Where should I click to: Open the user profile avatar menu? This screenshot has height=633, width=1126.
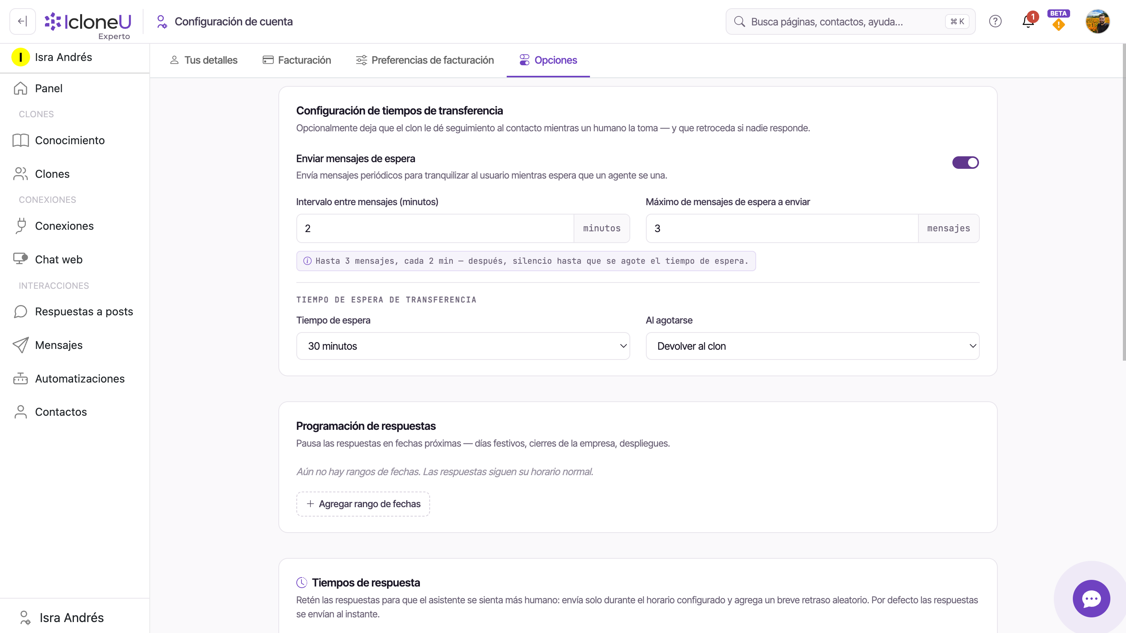pyautogui.click(x=1097, y=21)
